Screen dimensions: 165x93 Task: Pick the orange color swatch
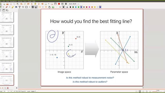tap(92, 7)
